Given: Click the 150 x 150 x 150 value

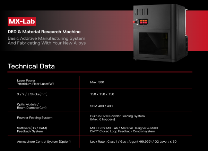Looking at the screenshot, I should coord(102,94).
